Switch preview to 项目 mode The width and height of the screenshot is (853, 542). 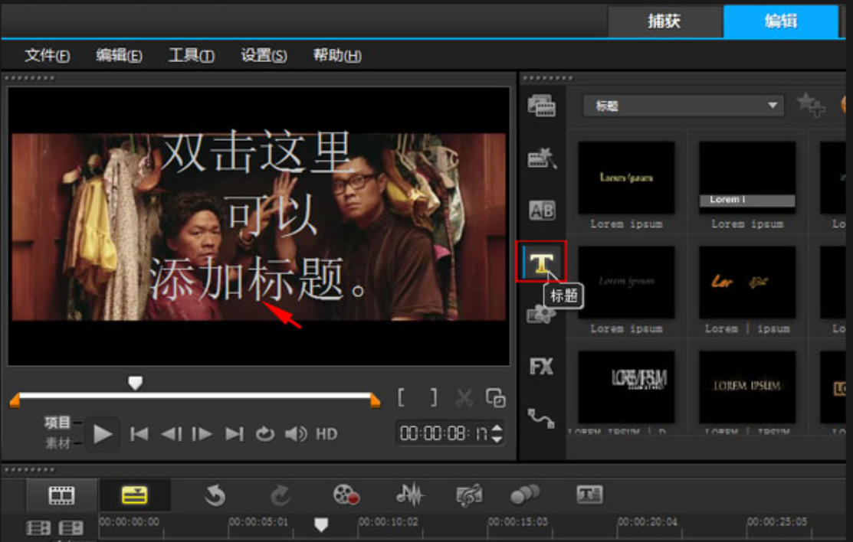pyautogui.click(x=57, y=423)
